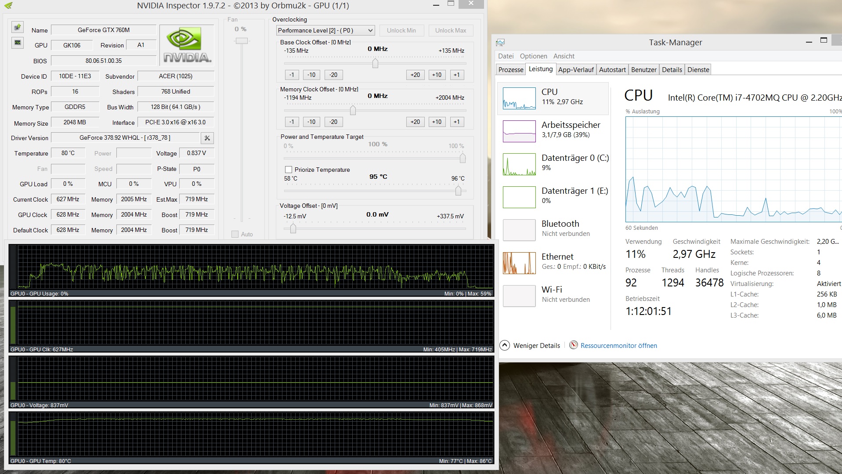Click the Unlock Min button

click(x=401, y=30)
